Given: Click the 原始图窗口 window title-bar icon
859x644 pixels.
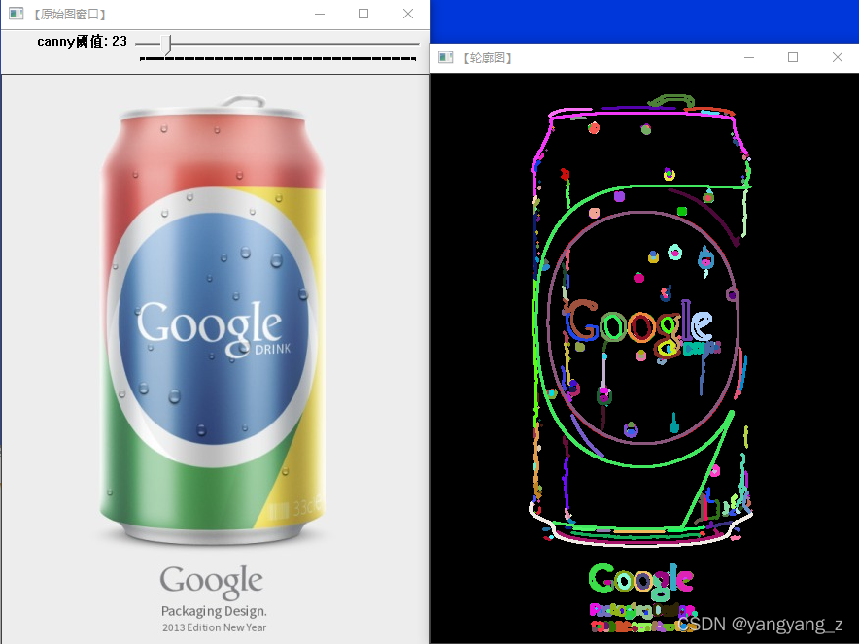Looking at the screenshot, I should tap(16, 14).
